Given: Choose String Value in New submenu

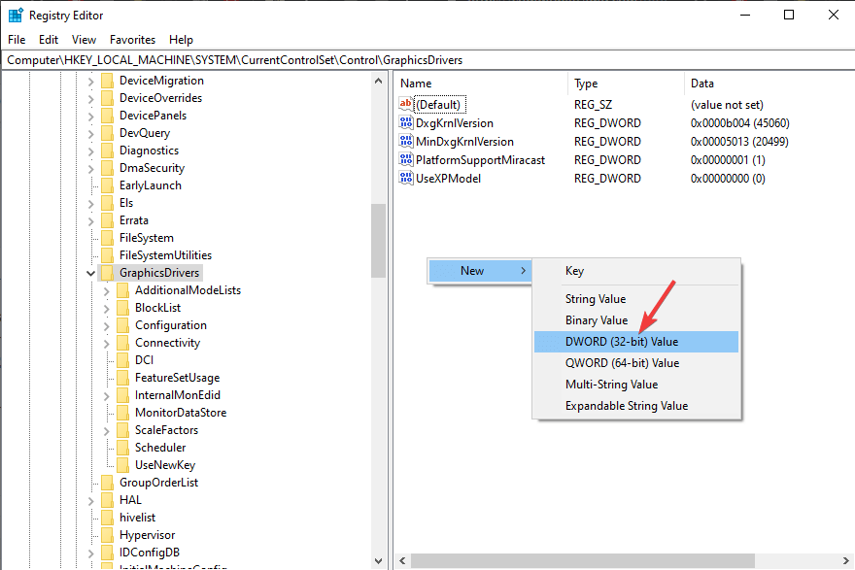Looking at the screenshot, I should tap(635, 299).
